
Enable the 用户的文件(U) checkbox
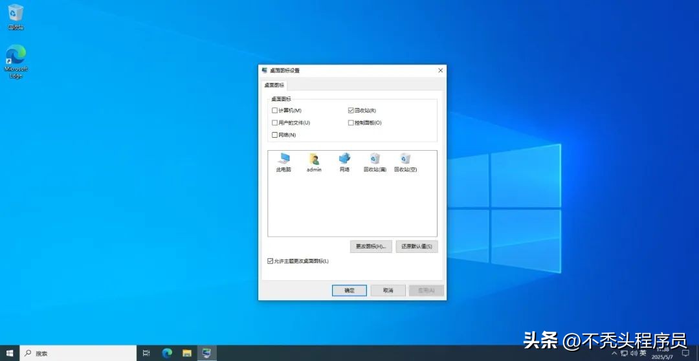[274, 123]
